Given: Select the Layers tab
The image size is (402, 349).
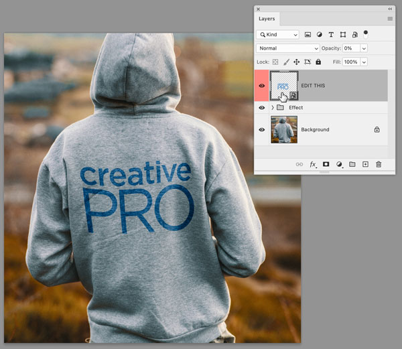Looking at the screenshot, I should pyautogui.click(x=267, y=19).
